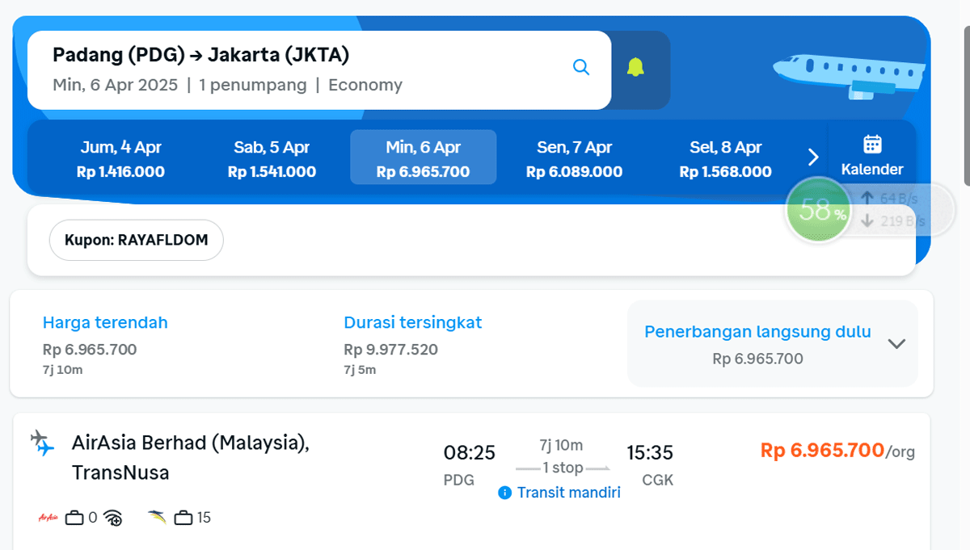The width and height of the screenshot is (970, 550).
Task: Click the price alert bell icon
Action: (x=635, y=68)
